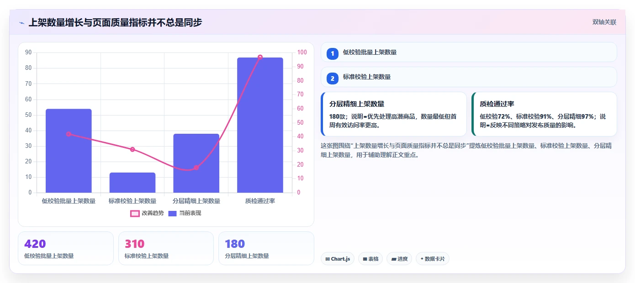The width and height of the screenshot is (635, 283).
Task: Open the 310 标准校验上架数量 stat card
Action: (x=166, y=248)
